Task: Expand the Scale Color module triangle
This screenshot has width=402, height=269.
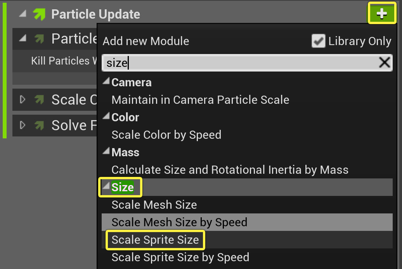Action: (23, 100)
